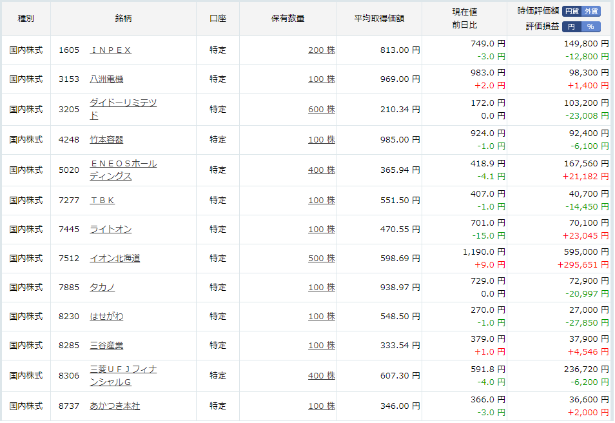Open 八洲電機 stock page
Image resolution: width=615 pixels, height=423 pixels.
coord(106,79)
